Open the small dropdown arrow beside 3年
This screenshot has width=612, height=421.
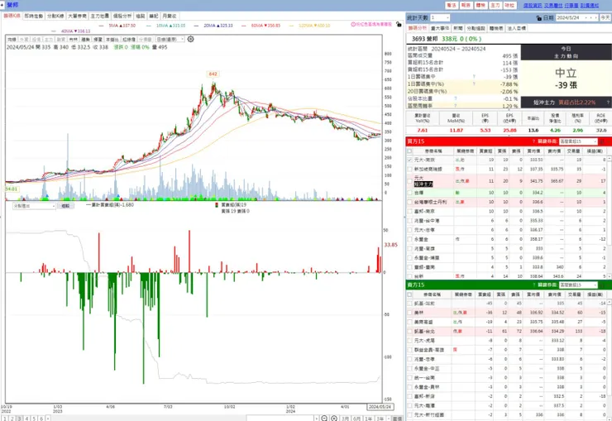pos(389,419)
